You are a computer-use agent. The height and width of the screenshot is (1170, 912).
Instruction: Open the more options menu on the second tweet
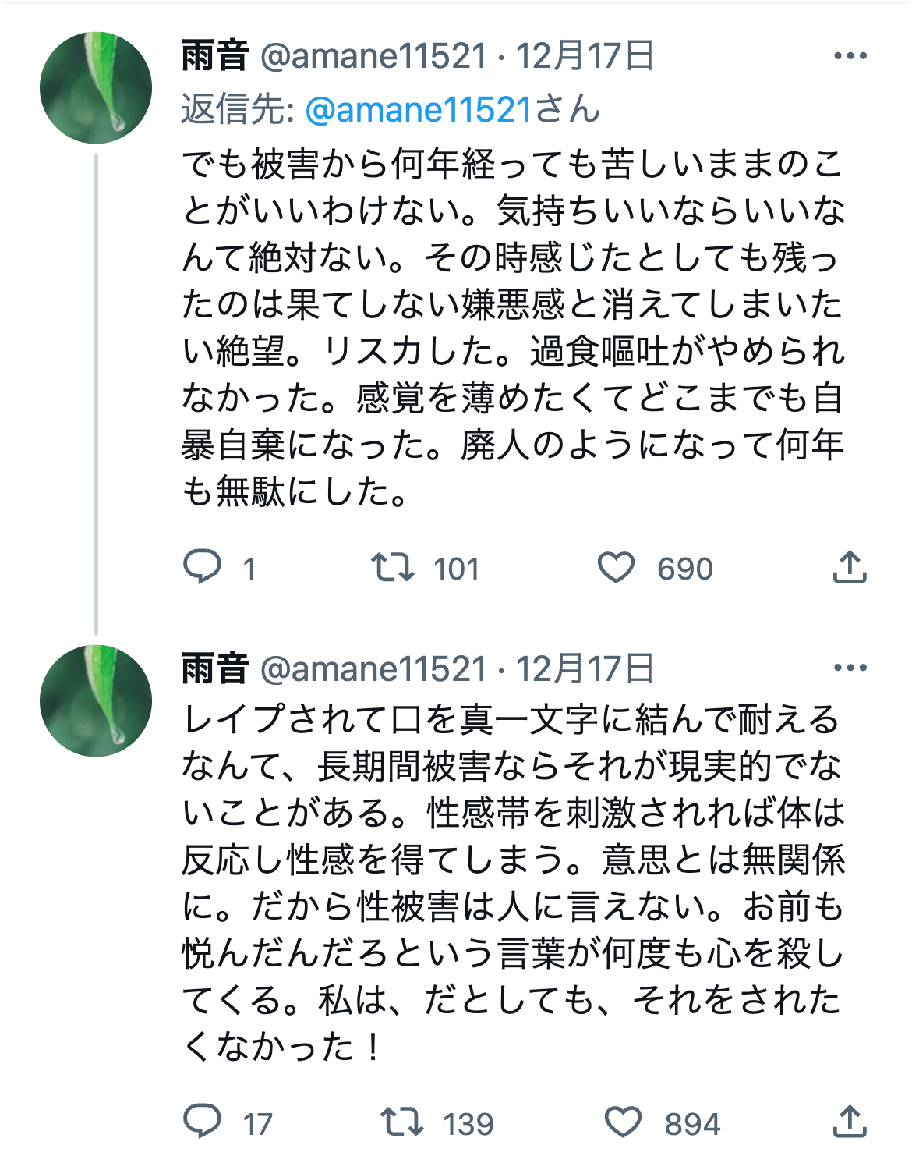(850, 668)
